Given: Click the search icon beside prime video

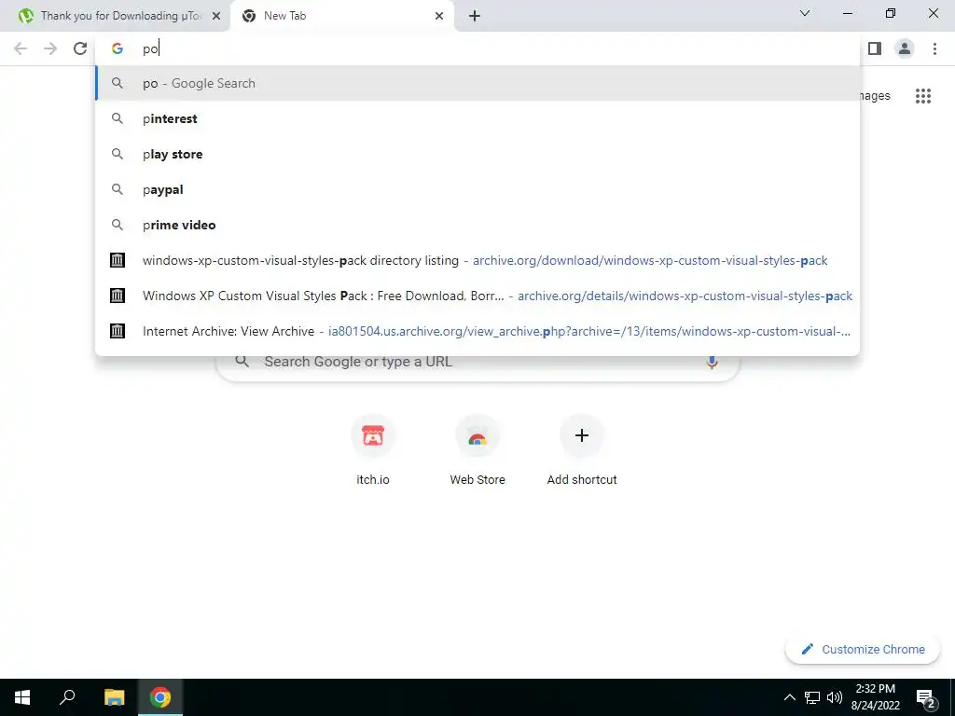Looking at the screenshot, I should [x=117, y=225].
